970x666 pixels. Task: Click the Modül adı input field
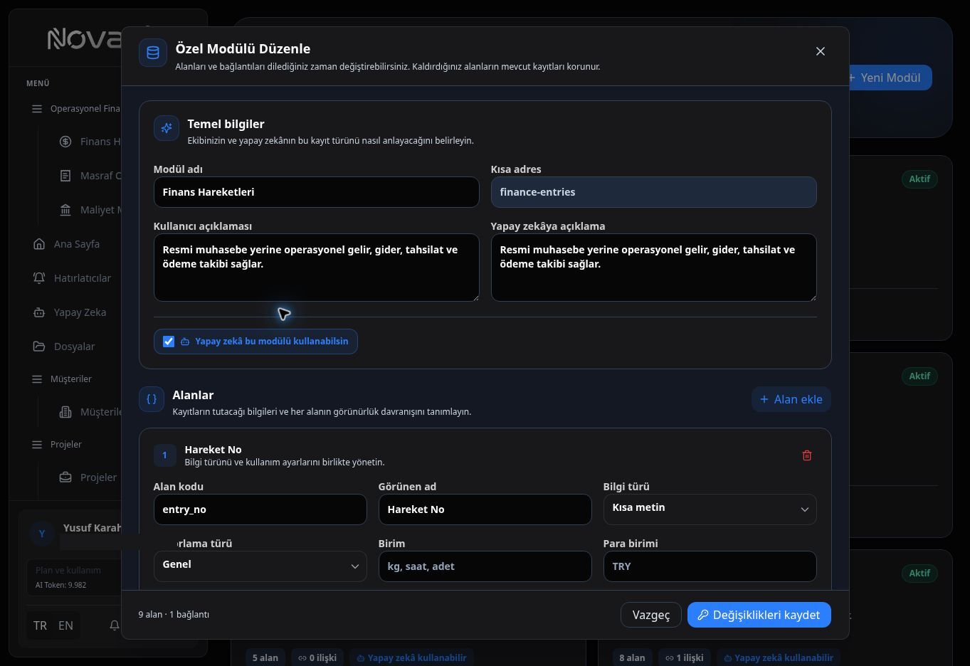tap(316, 192)
